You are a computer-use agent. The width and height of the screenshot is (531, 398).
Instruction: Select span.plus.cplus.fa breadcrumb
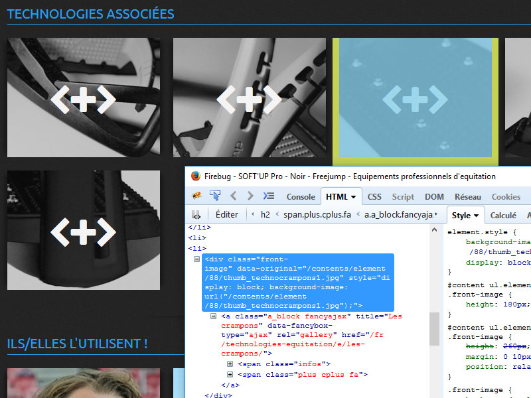[x=317, y=214]
